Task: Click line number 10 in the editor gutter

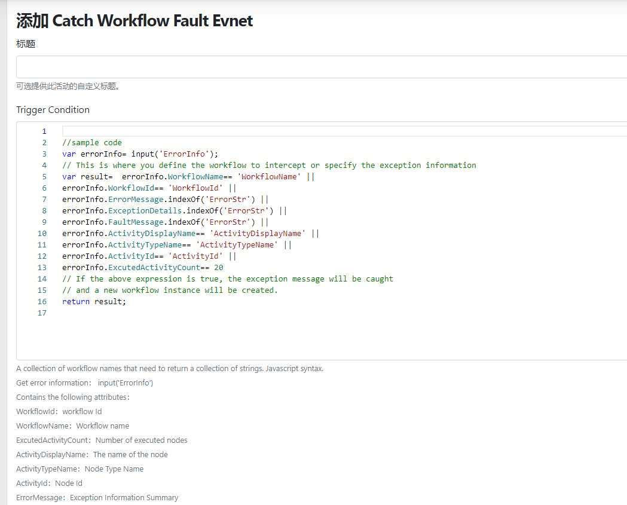Action: coord(42,234)
